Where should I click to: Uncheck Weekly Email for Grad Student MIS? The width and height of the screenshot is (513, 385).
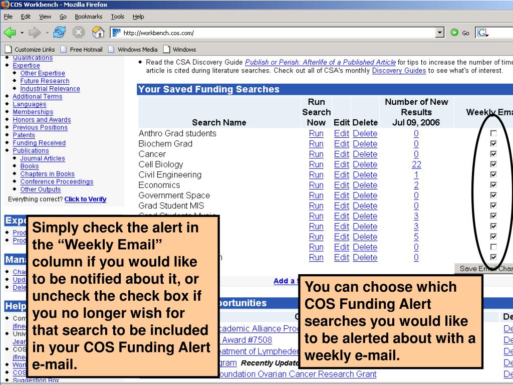(493, 206)
